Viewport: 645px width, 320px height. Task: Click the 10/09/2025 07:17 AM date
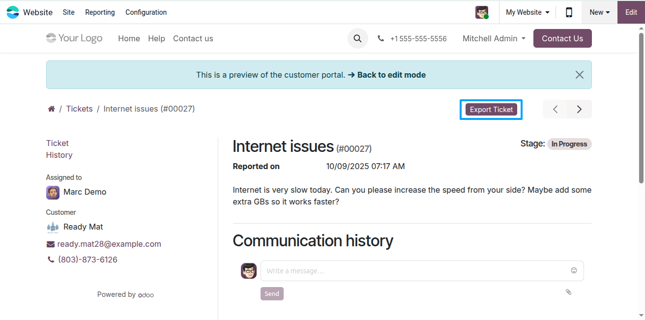pyautogui.click(x=366, y=166)
